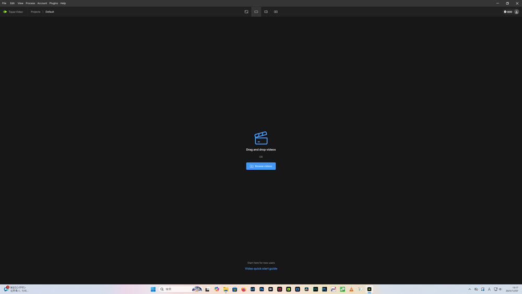Click the Topaz Video logo
Image resolution: width=522 pixels, height=294 pixels.
[x=13, y=11]
